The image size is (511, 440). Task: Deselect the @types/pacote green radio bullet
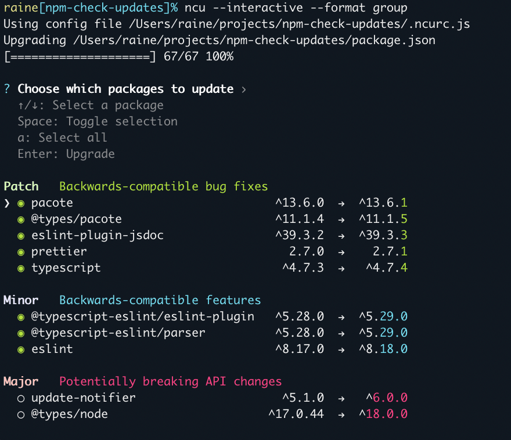coord(21,220)
